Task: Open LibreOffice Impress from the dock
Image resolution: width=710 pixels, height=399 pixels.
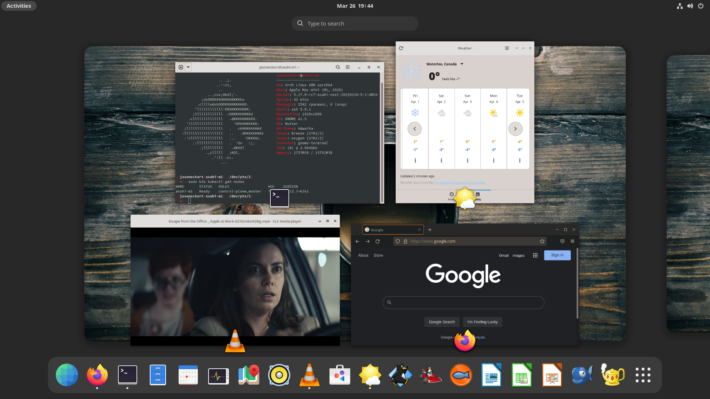Action: pos(552,375)
